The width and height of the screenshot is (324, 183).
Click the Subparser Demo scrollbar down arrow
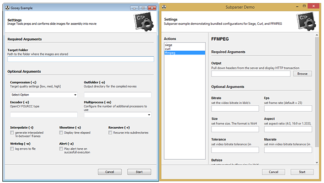(317, 162)
